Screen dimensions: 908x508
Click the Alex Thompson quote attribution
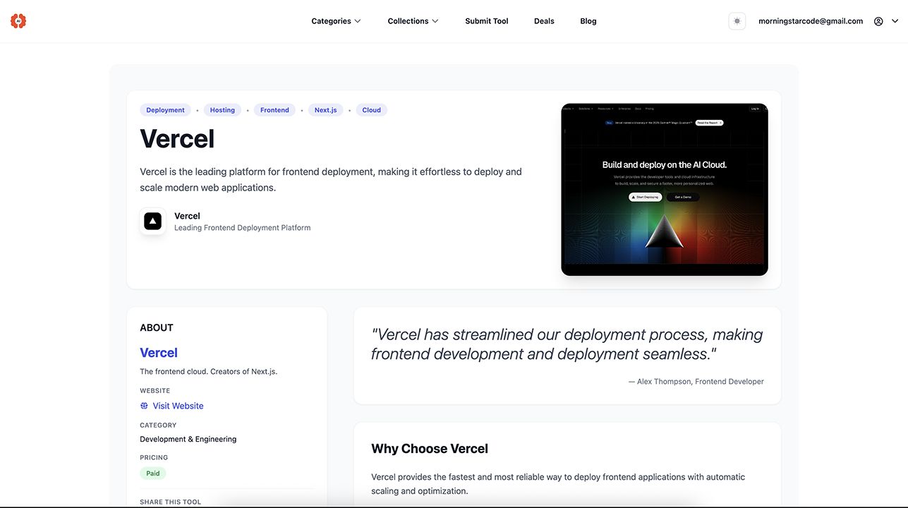[696, 382]
